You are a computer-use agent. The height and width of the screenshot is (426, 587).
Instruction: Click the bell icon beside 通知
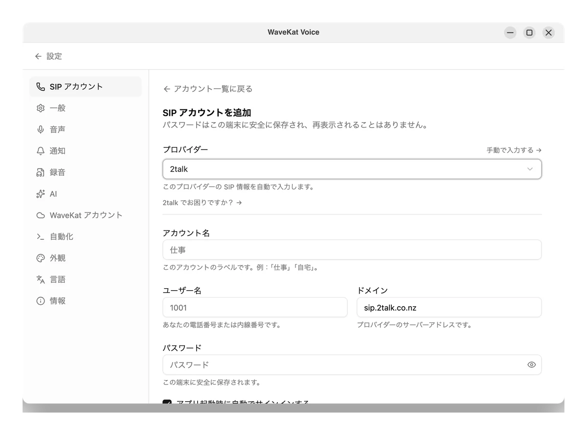41,151
